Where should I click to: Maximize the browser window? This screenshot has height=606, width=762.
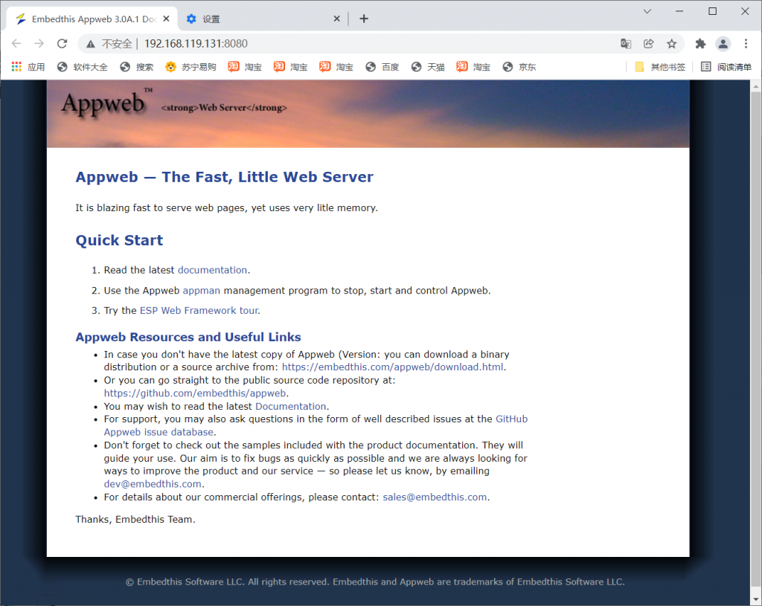[712, 11]
